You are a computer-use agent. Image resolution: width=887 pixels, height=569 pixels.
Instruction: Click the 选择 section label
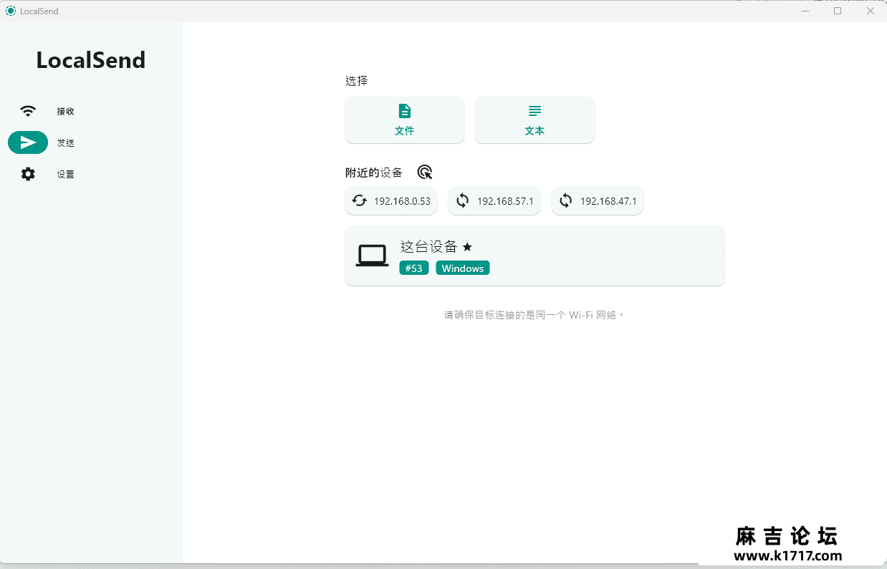(357, 81)
